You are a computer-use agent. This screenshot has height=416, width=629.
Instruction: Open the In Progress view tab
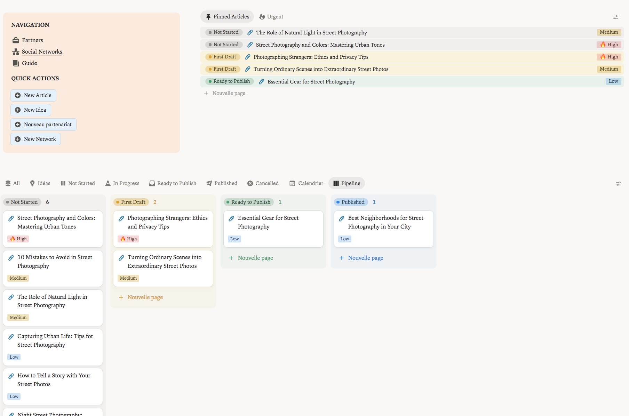coord(122,183)
